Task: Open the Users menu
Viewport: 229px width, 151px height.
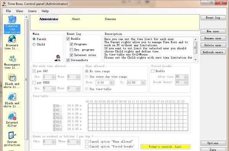Action: tap(32, 11)
